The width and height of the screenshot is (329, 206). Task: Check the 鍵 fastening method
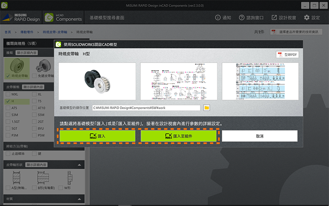(35, 154)
